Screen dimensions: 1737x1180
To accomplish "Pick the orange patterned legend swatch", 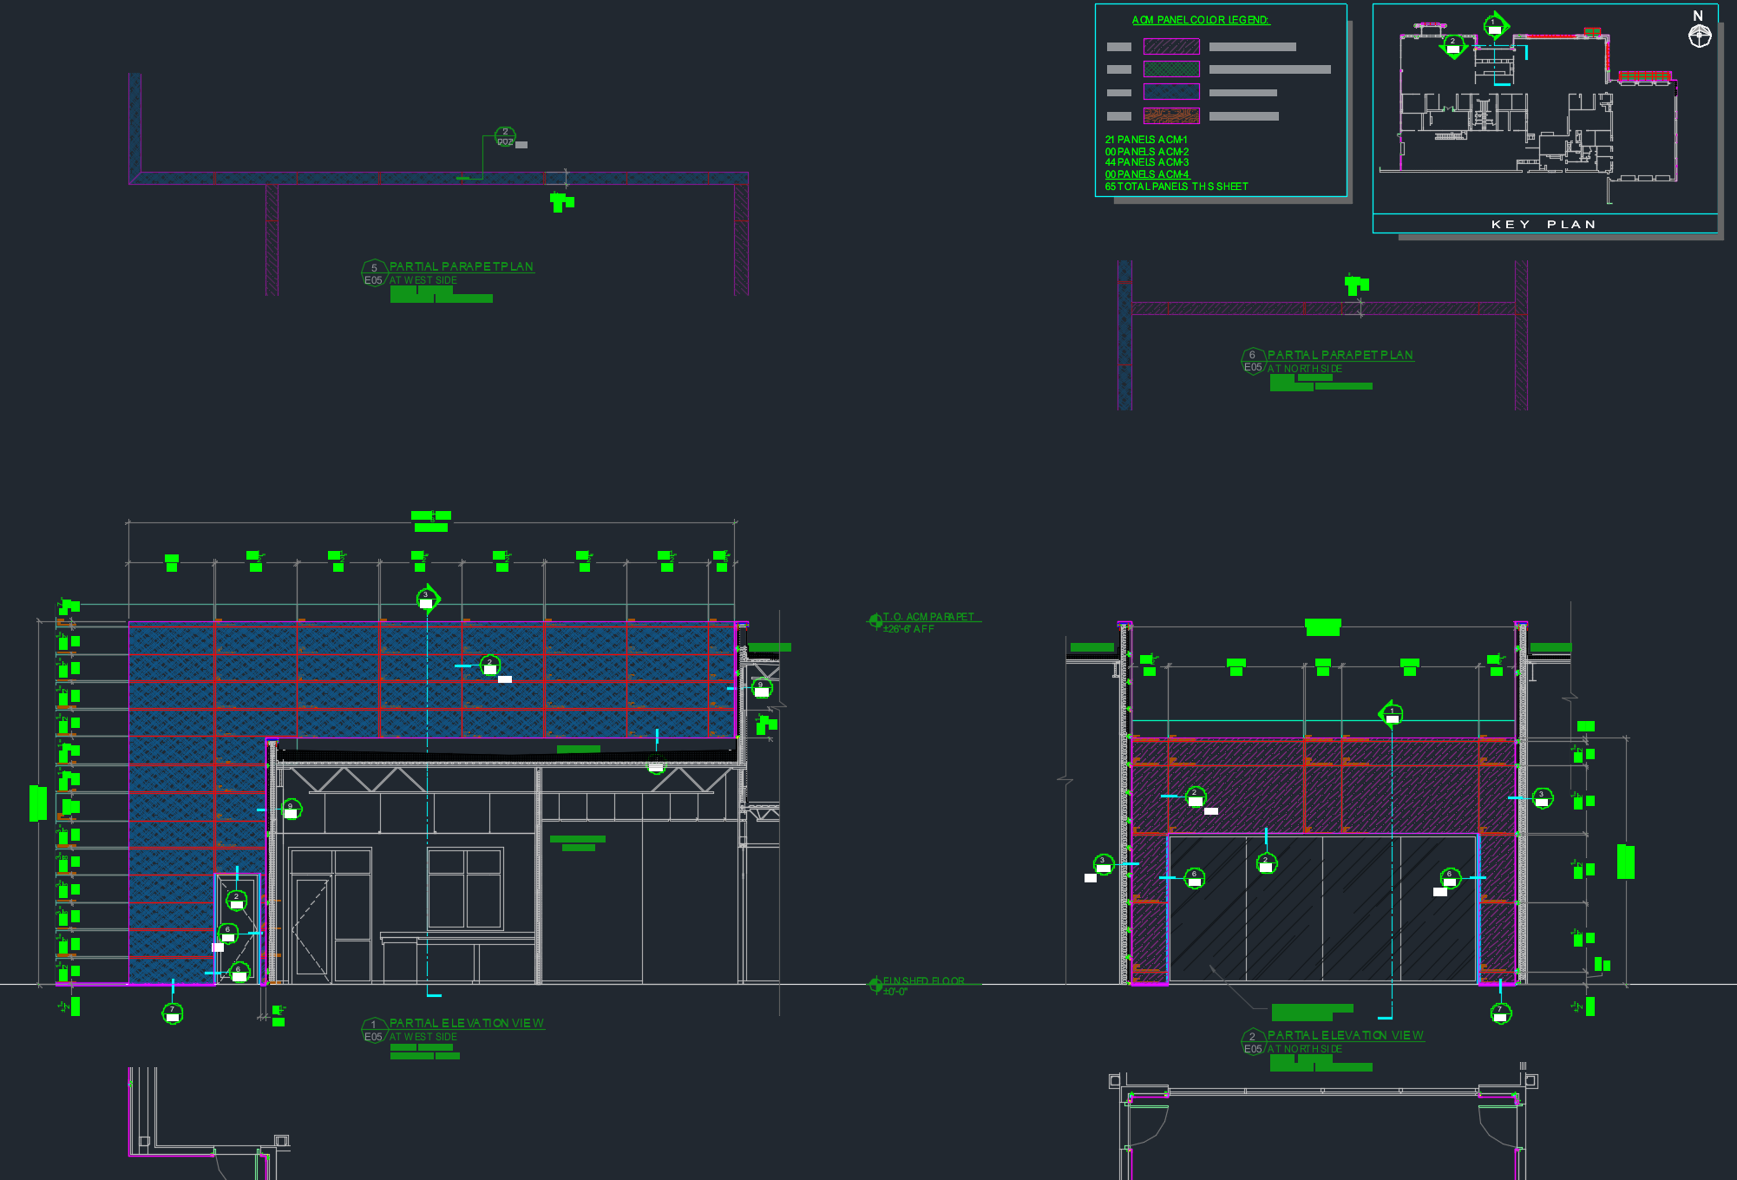I will 1171,115.
